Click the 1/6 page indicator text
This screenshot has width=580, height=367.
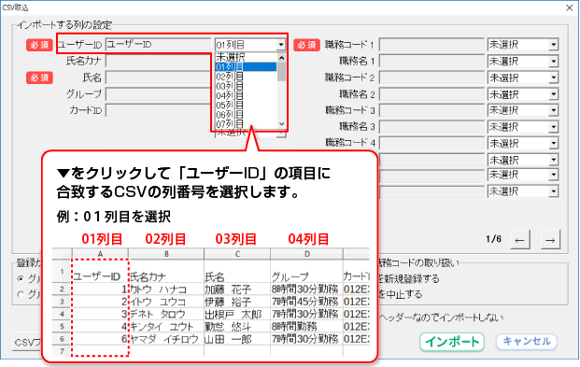point(494,239)
